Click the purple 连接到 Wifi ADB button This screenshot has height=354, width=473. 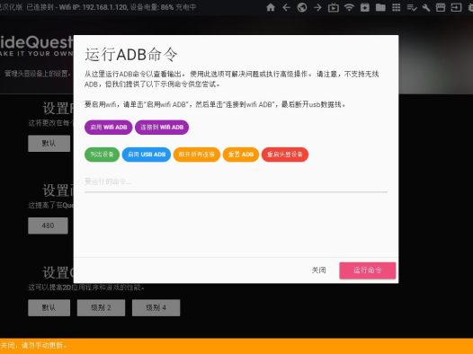(x=162, y=128)
